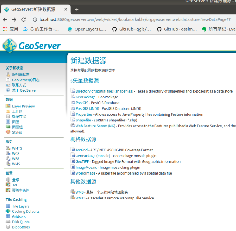Click the browser reload button
The image size is (236, 231).
click(x=23, y=19)
